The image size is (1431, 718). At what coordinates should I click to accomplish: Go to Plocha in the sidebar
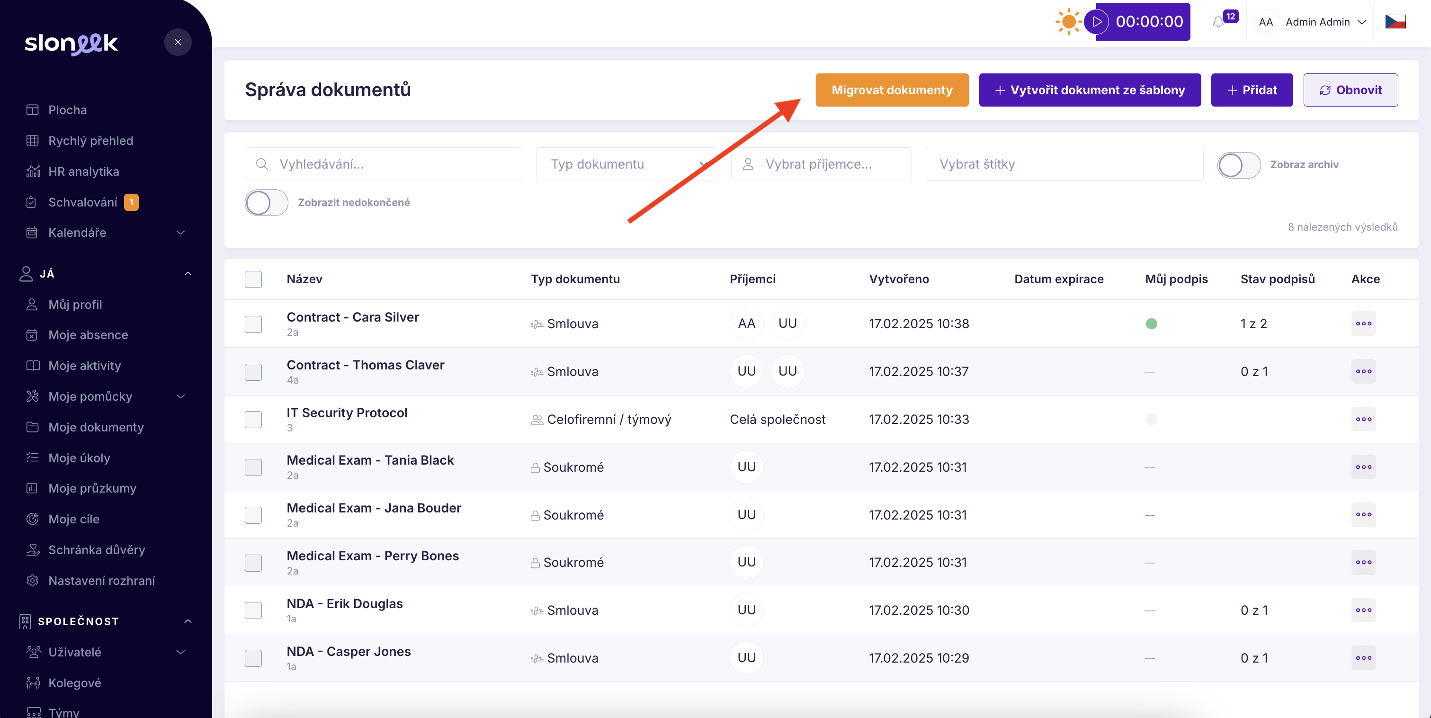click(67, 110)
